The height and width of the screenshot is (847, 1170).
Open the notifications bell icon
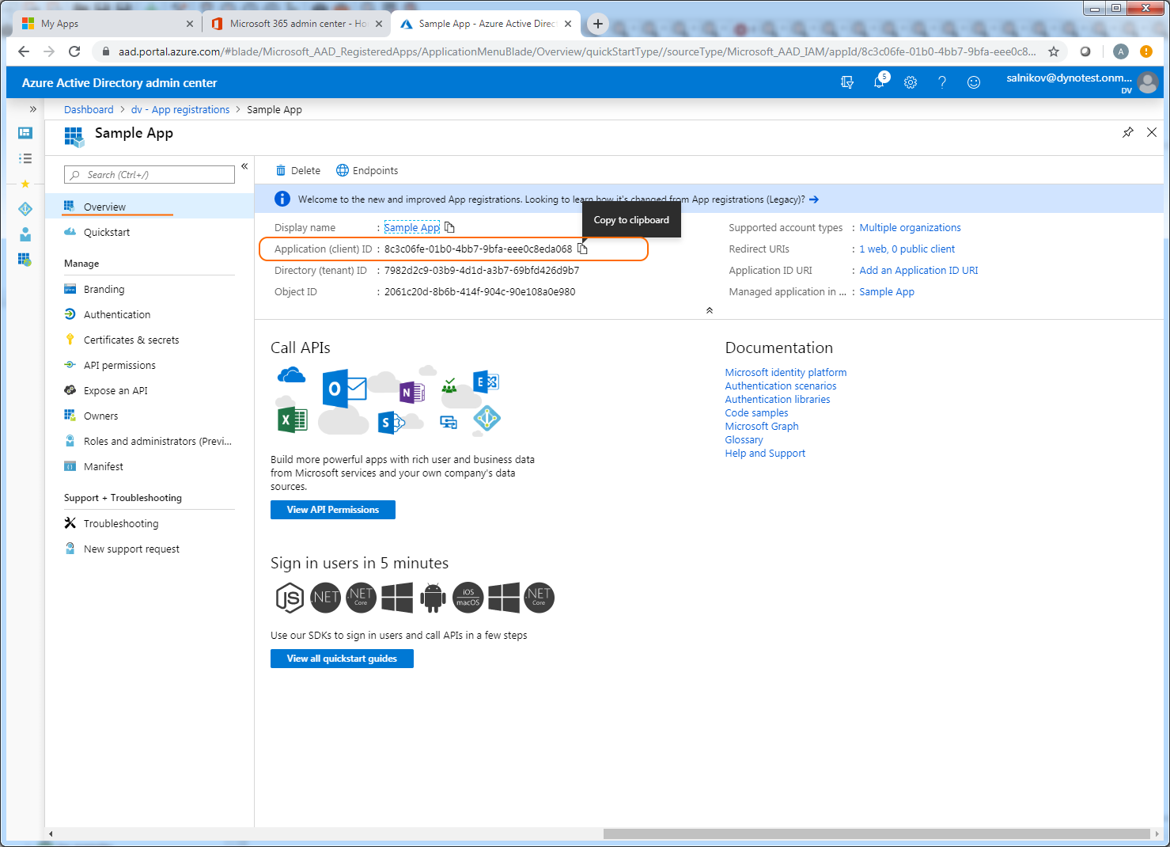coord(879,82)
